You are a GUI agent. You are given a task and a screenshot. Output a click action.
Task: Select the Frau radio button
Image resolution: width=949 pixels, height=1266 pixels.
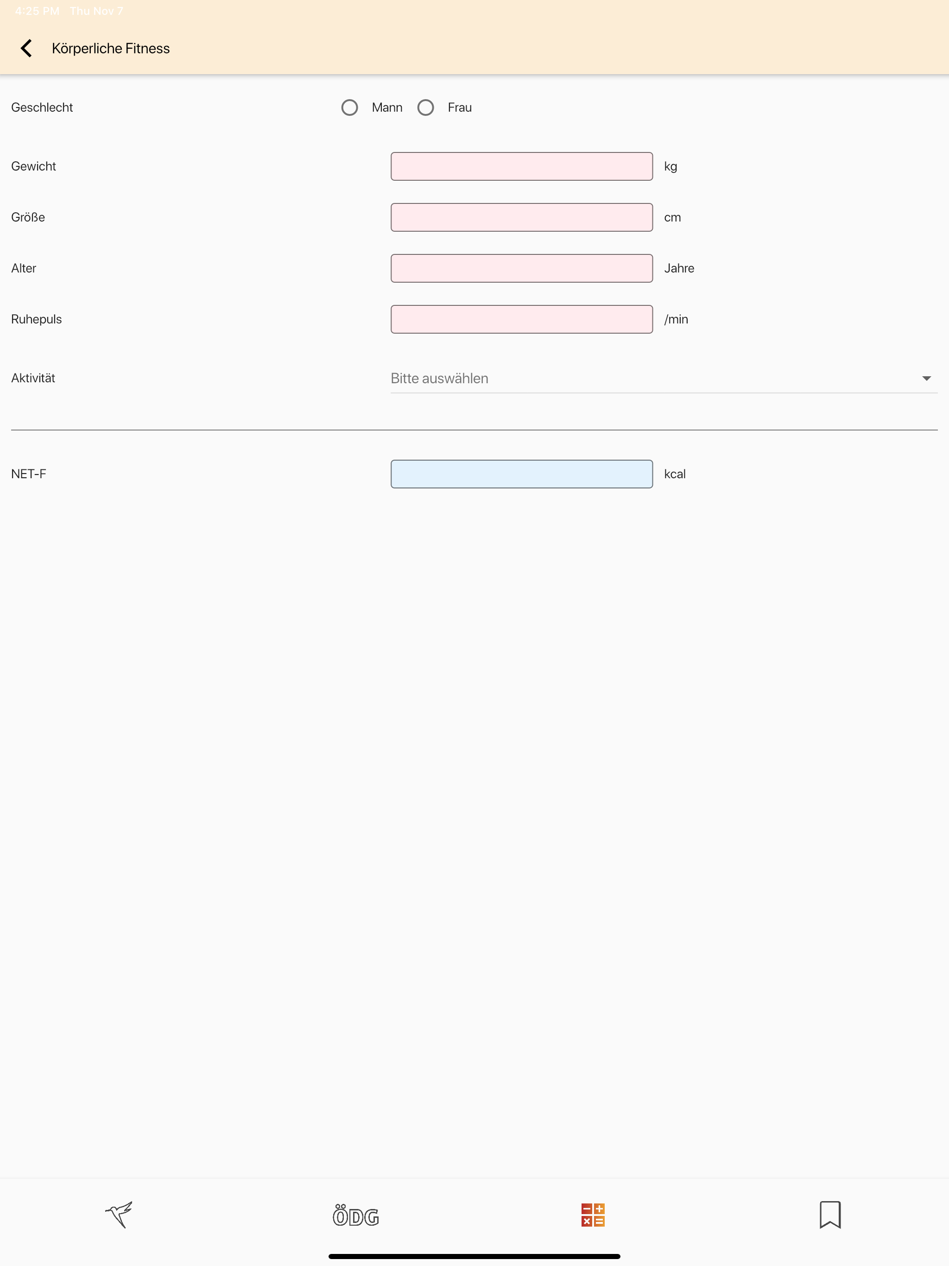click(425, 108)
